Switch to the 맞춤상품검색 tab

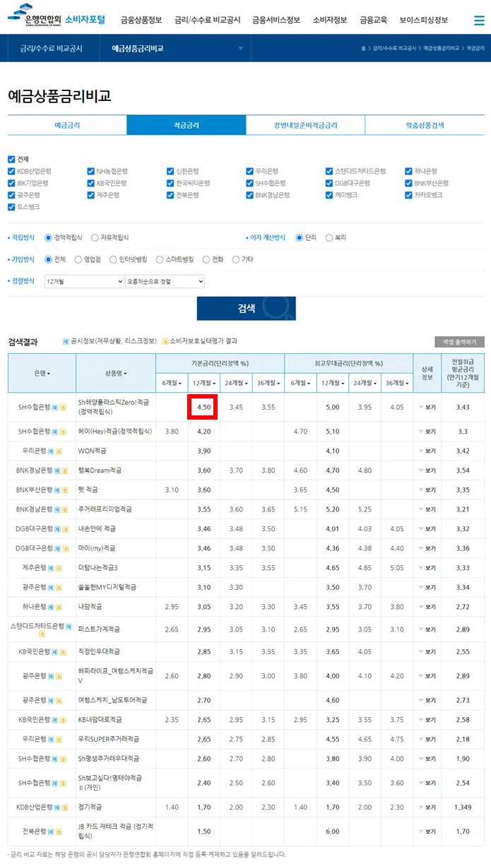coord(425,125)
